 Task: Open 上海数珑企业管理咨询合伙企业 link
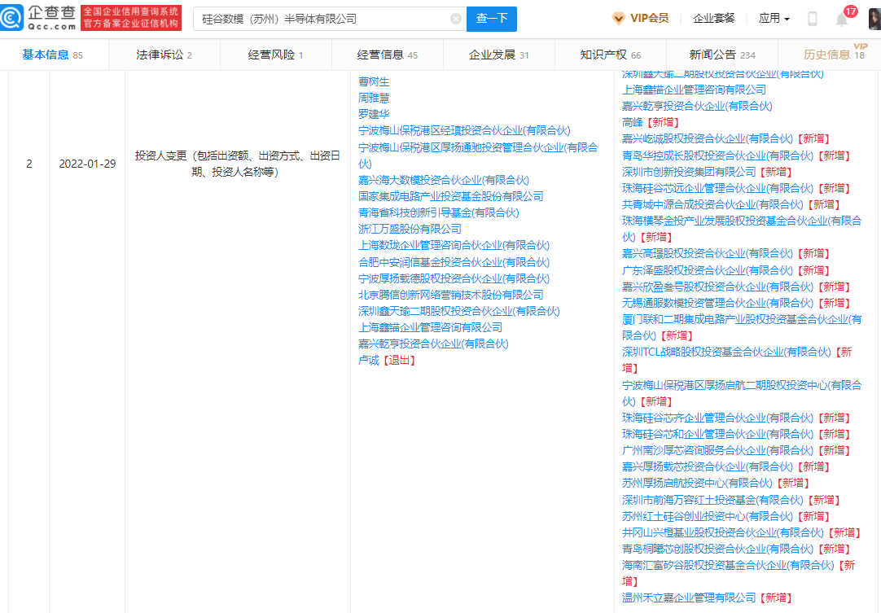(x=454, y=246)
